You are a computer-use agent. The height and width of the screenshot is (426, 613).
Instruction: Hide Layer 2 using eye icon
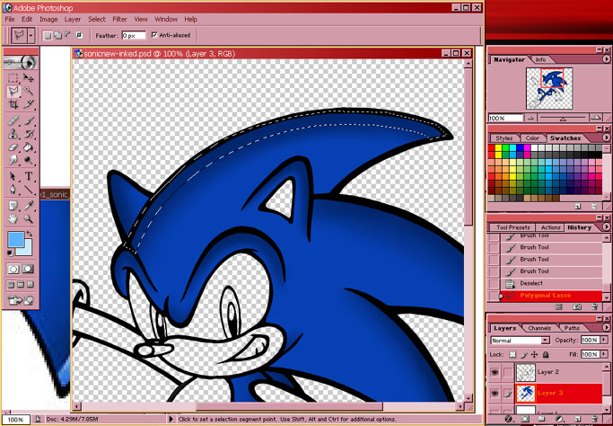click(x=495, y=372)
